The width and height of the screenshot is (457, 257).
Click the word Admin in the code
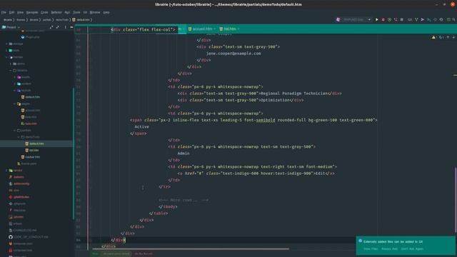tap(184, 153)
